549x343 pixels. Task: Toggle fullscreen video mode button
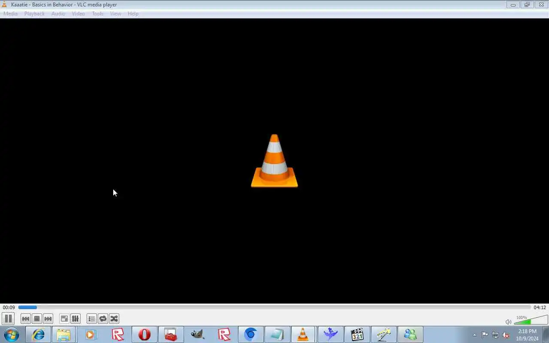coord(64,319)
